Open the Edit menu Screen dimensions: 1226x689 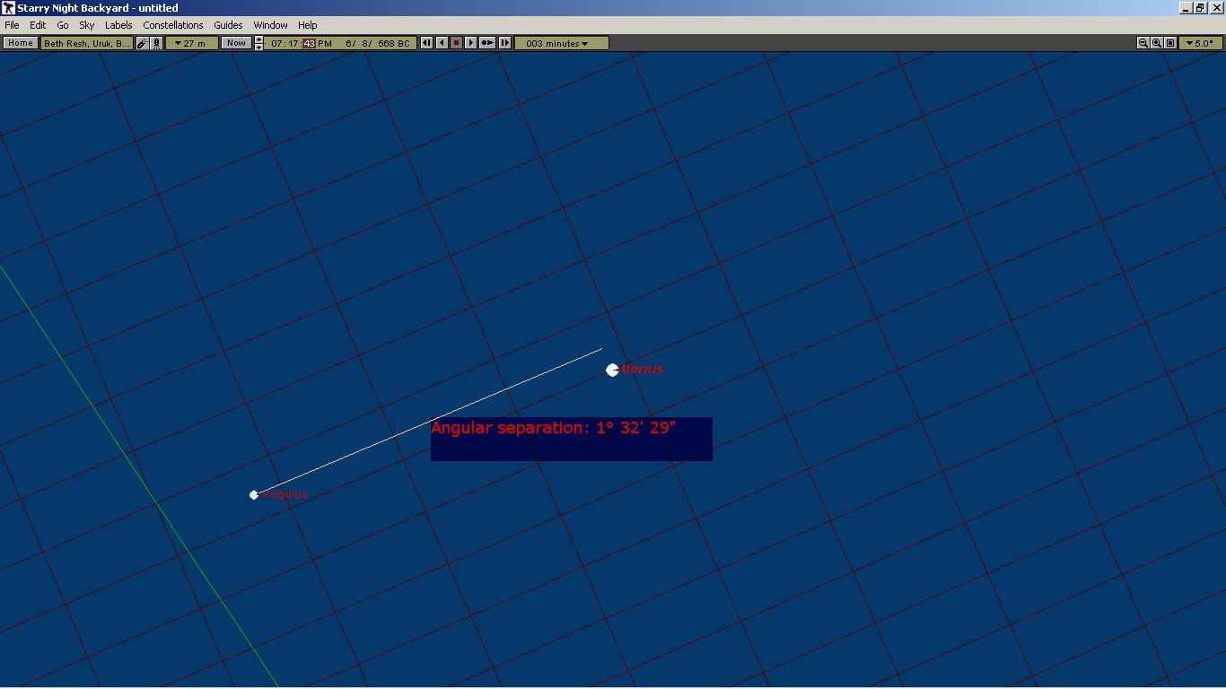pyautogui.click(x=38, y=25)
